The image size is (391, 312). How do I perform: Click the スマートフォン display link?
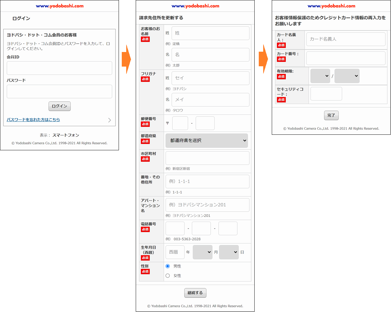coord(66,135)
